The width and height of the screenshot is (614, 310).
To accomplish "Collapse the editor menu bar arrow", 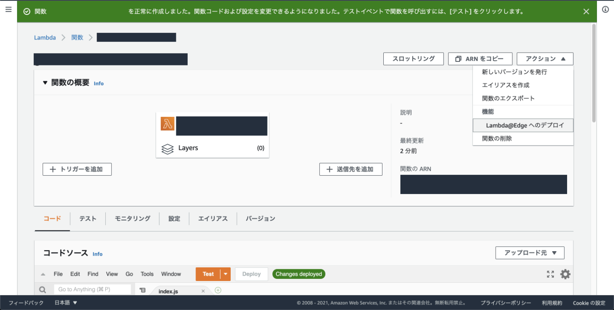I will [x=43, y=274].
